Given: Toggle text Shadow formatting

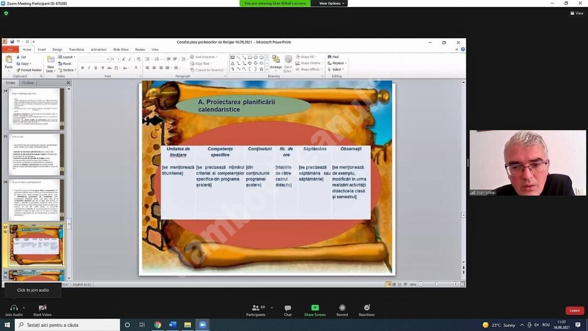Looking at the screenshot, I should (x=102, y=68).
